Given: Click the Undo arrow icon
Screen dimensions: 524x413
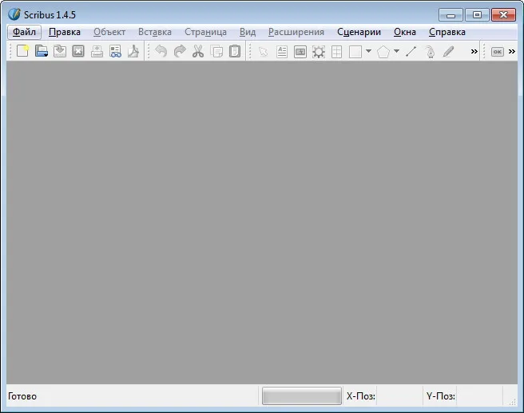Looking at the screenshot, I should coord(161,51).
